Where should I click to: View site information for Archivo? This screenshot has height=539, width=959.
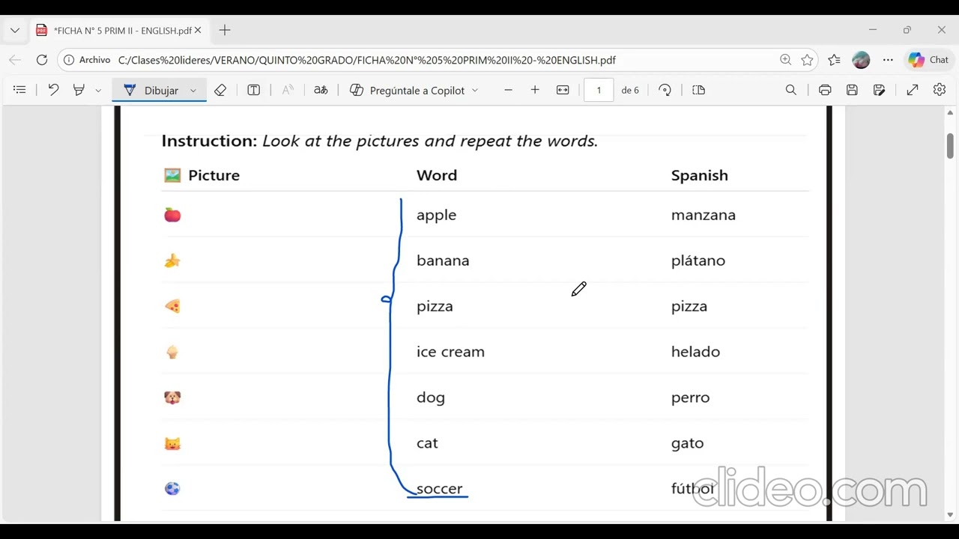pyautogui.click(x=87, y=60)
